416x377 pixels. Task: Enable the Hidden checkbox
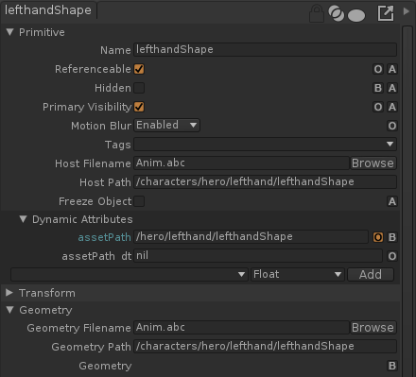(139, 88)
